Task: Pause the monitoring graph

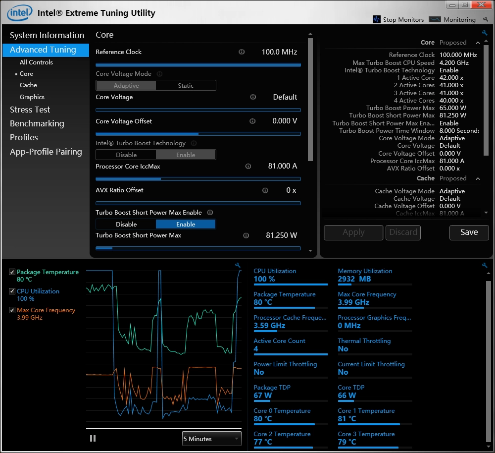Action: [x=93, y=438]
